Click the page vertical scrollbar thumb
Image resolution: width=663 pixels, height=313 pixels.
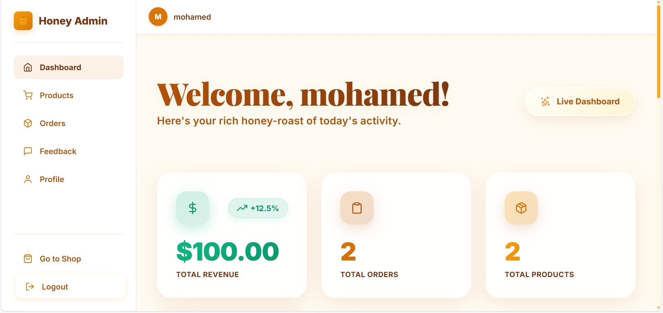click(659, 52)
